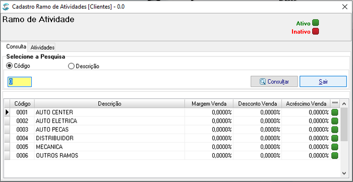The width and height of the screenshot is (353, 182).
Task: Focus the yellow search code input field
Action: click(x=20, y=82)
